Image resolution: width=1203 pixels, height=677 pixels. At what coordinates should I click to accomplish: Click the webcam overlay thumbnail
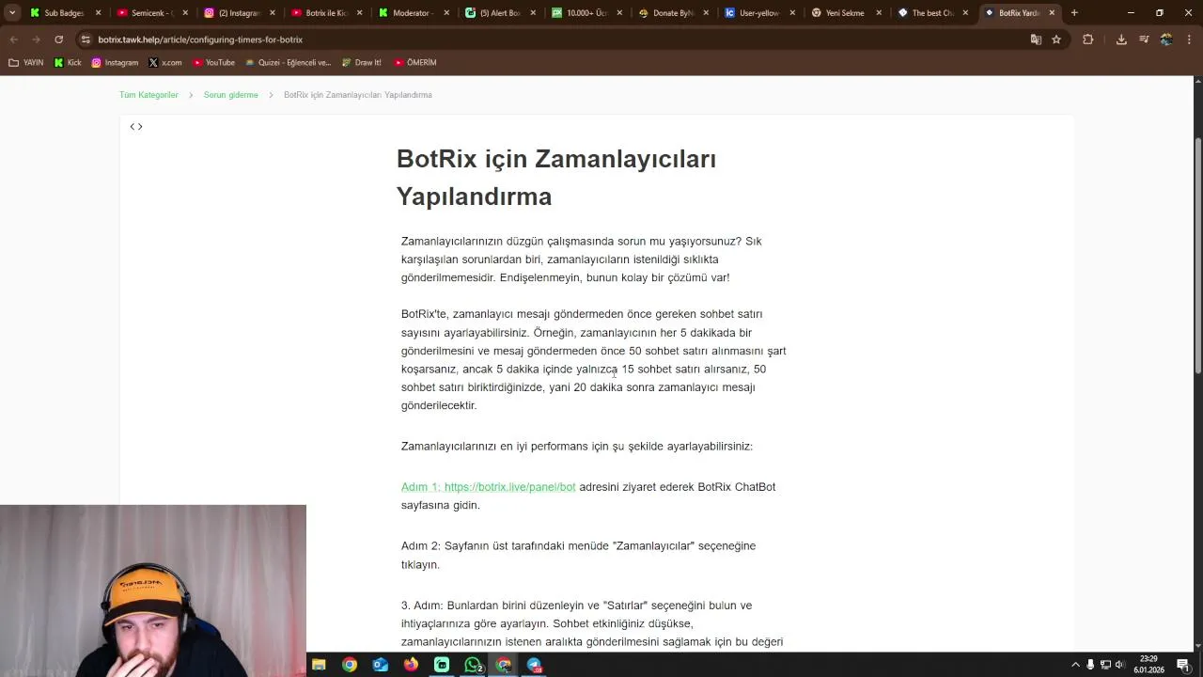click(x=153, y=590)
